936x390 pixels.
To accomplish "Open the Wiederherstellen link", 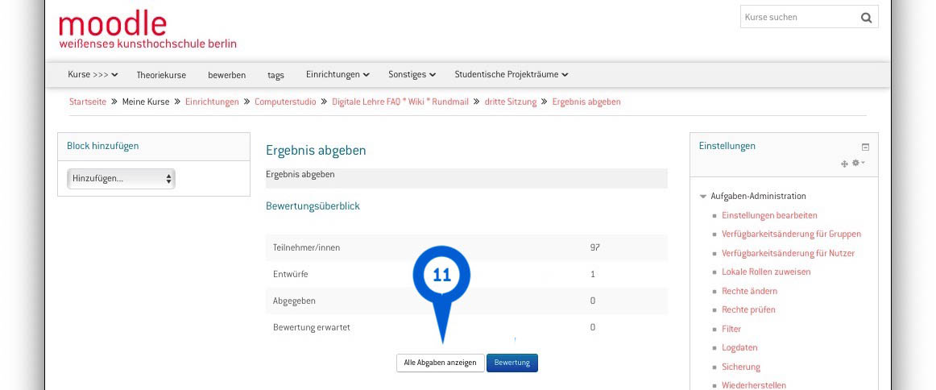I will 754,385.
